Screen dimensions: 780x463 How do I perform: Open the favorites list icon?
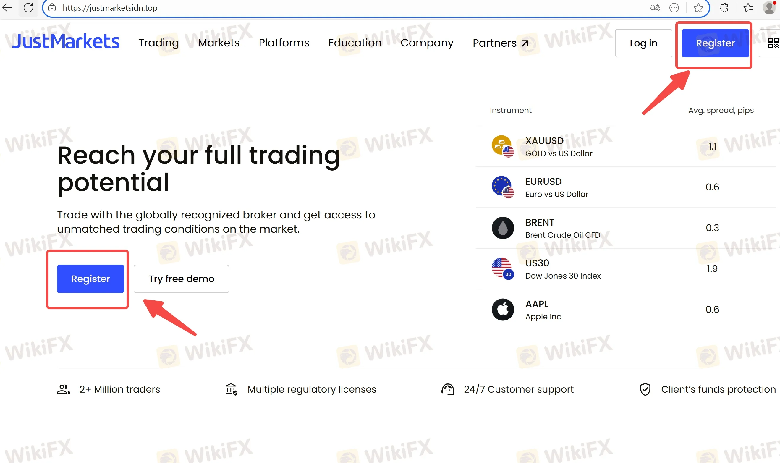click(x=748, y=8)
